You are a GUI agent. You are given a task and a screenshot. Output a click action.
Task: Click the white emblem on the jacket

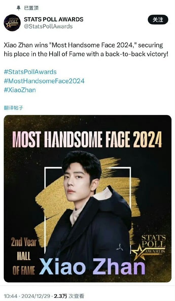pos(120,247)
